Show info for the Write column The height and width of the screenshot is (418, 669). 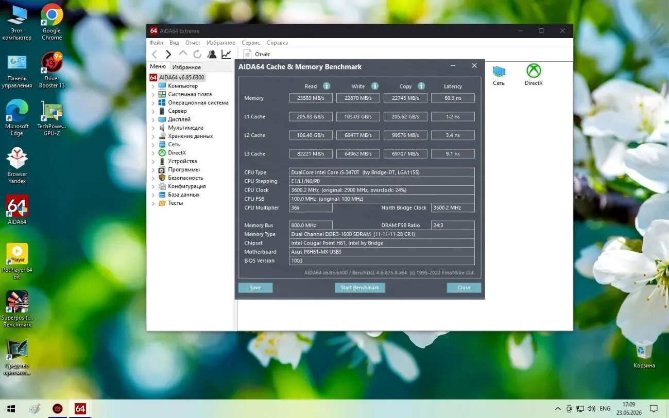click(x=375, y=86)
